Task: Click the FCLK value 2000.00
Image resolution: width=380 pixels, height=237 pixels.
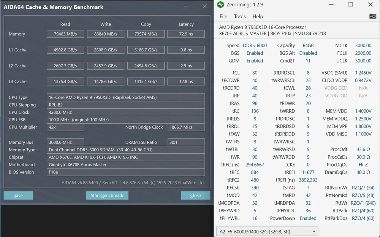Action: pyautogui.click(x=363, y=53)
